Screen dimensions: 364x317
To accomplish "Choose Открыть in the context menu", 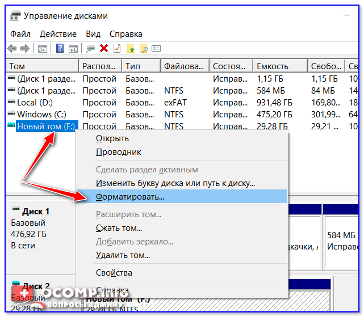I will coord(182,138).
